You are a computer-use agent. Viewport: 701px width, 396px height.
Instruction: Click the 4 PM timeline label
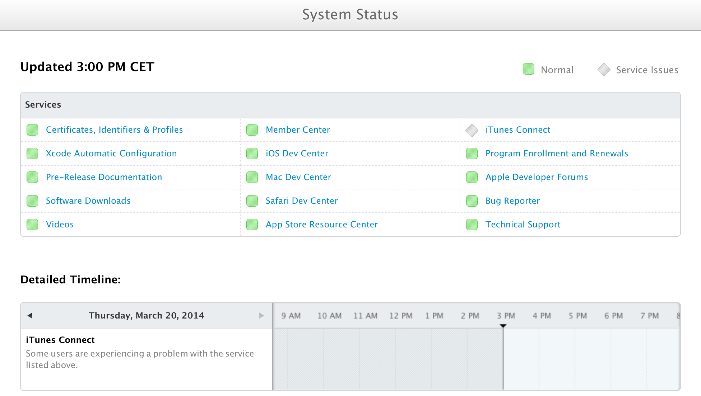[x=542, y=316]
